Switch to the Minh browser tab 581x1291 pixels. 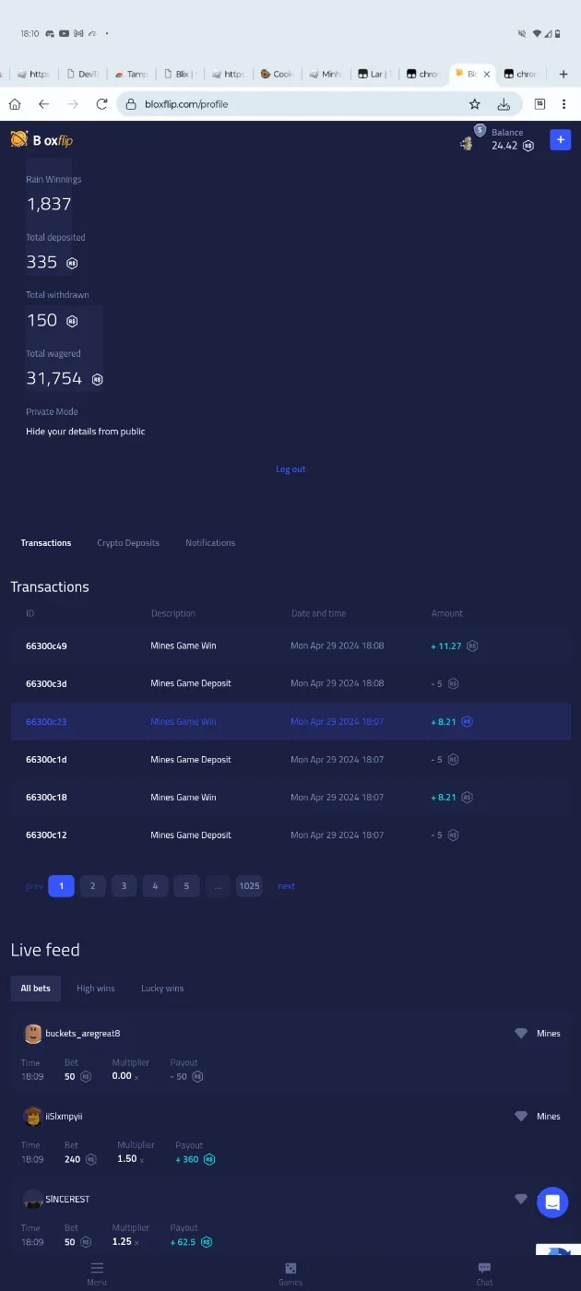click(325, 74)
